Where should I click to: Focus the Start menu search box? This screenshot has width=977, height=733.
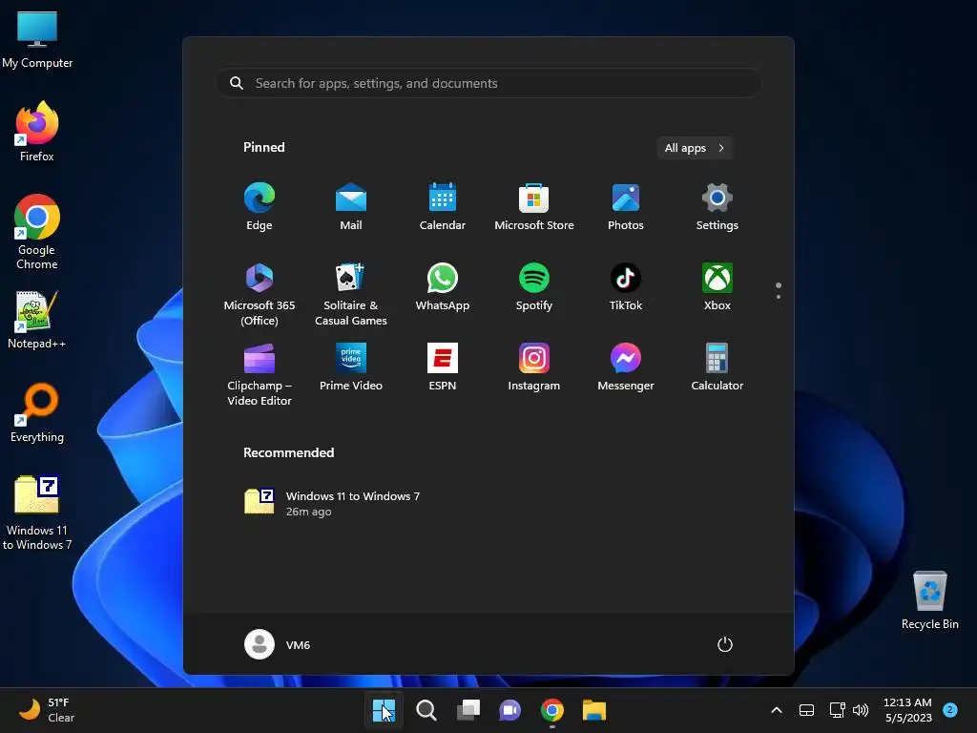tap(488, 83)
